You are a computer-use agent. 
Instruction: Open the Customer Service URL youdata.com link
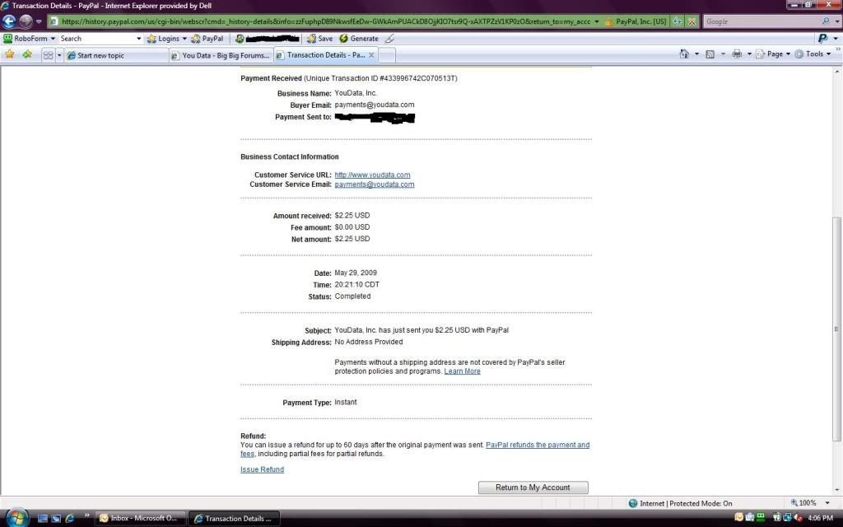[x=372, y=175]
